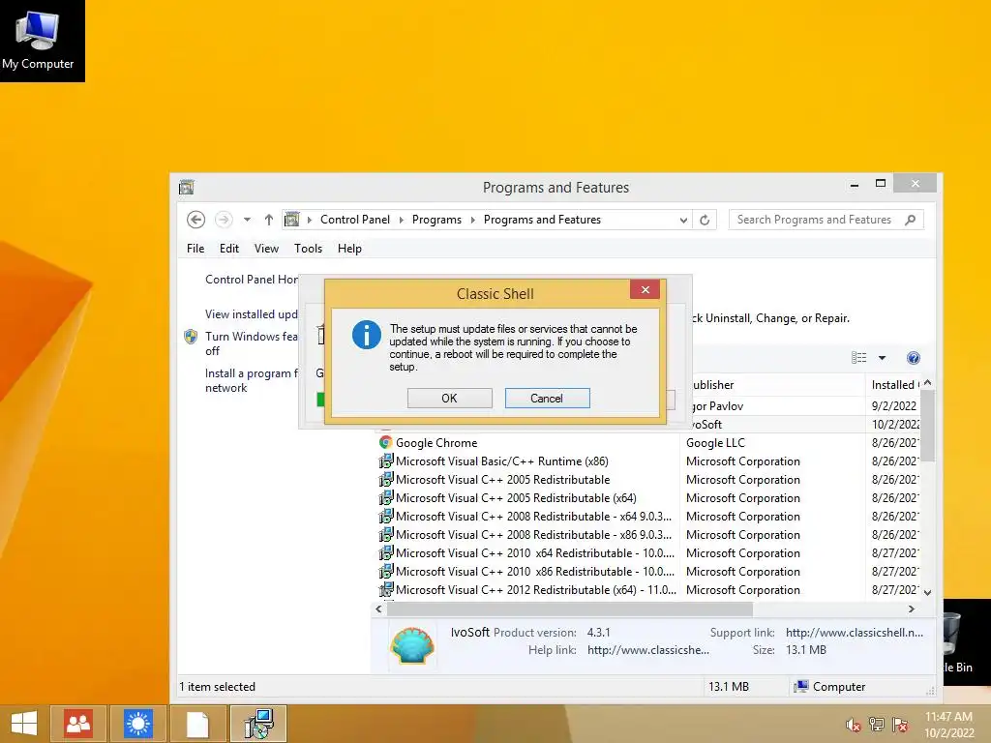
Task: Open the Windows Start button
Action: click(24, 724)
